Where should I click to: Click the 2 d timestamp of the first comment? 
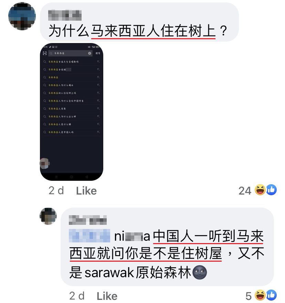tap(56, 191)
